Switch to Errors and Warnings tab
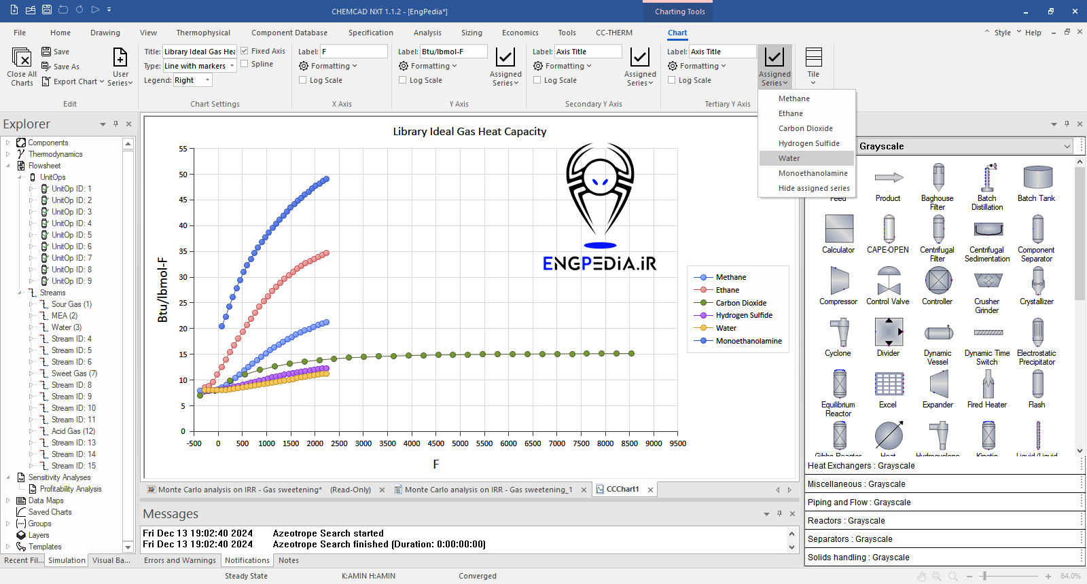This screenshot has height=584, width=1087. 180,560
